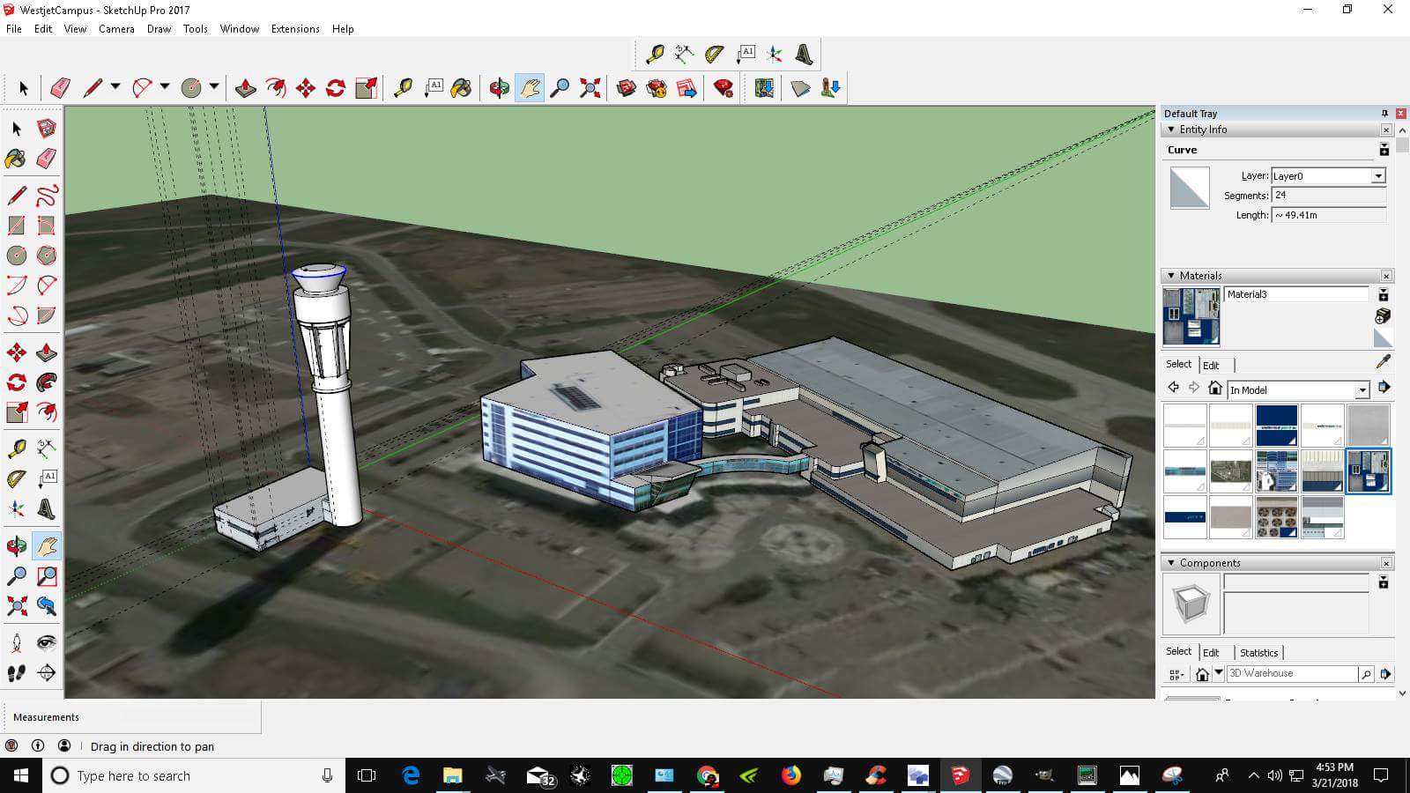Select the Eraser tool
The width and height of the screenshot is (1410, 793).
pyautogui.click(x=59, y=87)
